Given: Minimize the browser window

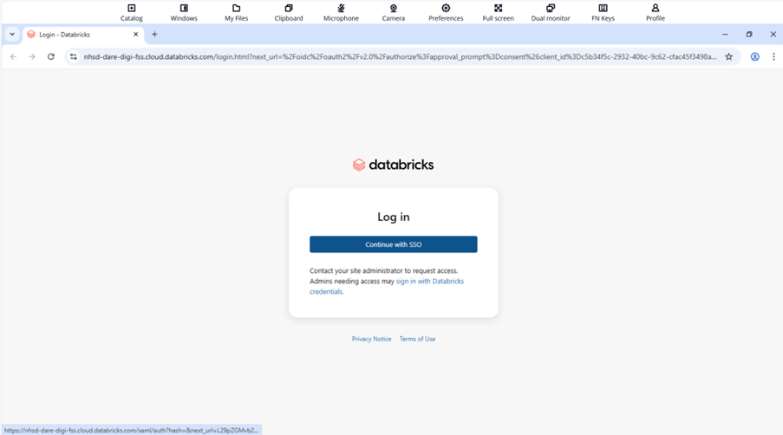Looking at the screenshot, I should [x=725, y=35].
